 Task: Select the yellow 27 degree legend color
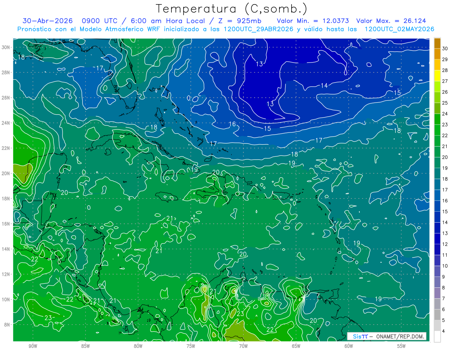click(x=437, y=76)
